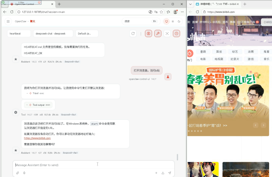
Task: Open the OpenClaw hamburger sidebar menu
Action: click(x=8, y=21)
